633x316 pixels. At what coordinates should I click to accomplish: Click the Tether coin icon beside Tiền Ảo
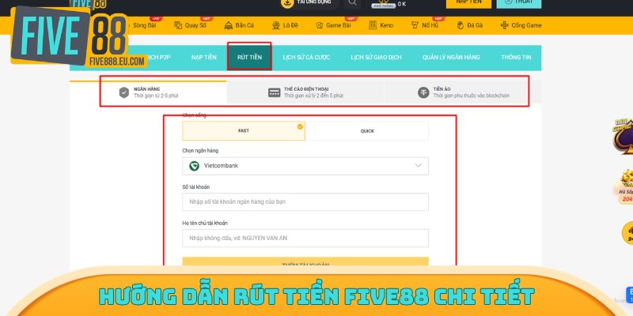pyautogui.click(x=423, y=92)
